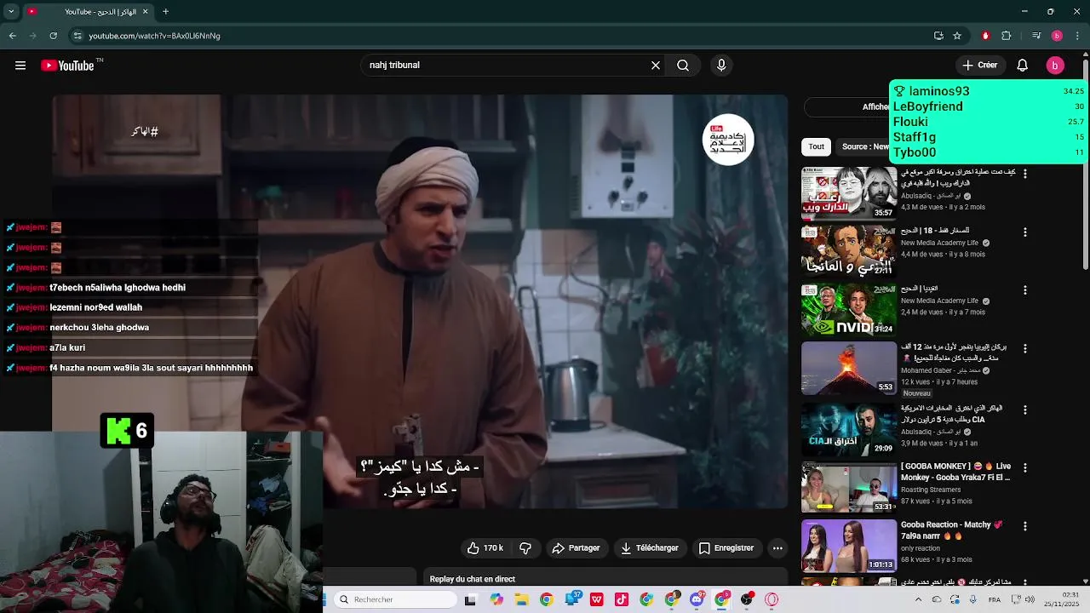This screenshot has height=613, width=1090.
Task: Open Chrome media controls icon
Action: click(1036, 36)
